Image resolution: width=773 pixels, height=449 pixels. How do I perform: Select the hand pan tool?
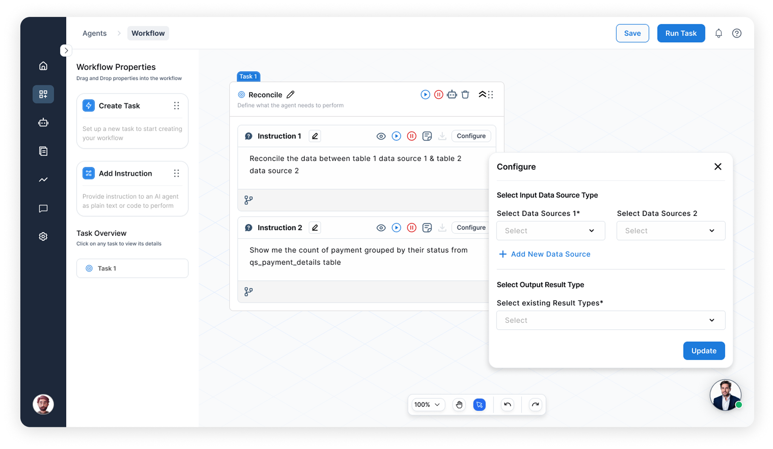(x=459, y=405)
